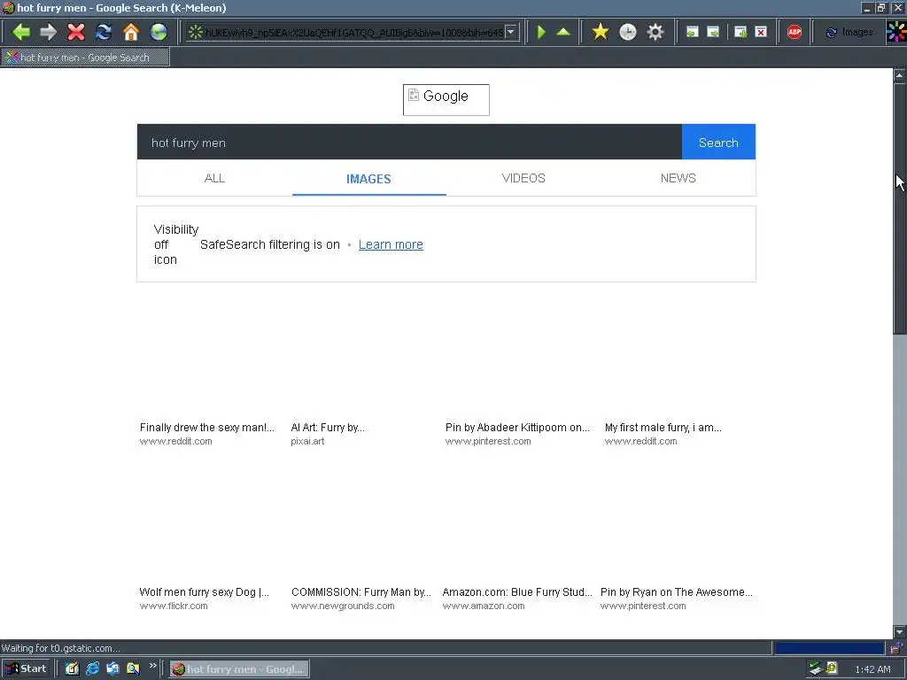This screenshot has width=907, height=680.
Task: Expand the URL bar dropdown arrow
Action: [511, 32]
